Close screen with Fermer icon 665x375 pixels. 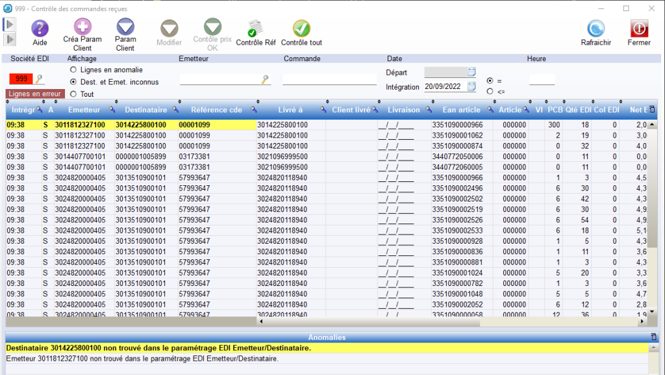[x=639, y=29]
